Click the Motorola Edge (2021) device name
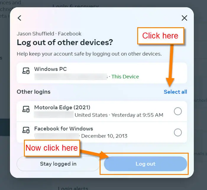Viewport: 207px width, 190px height. click(62, 107)
